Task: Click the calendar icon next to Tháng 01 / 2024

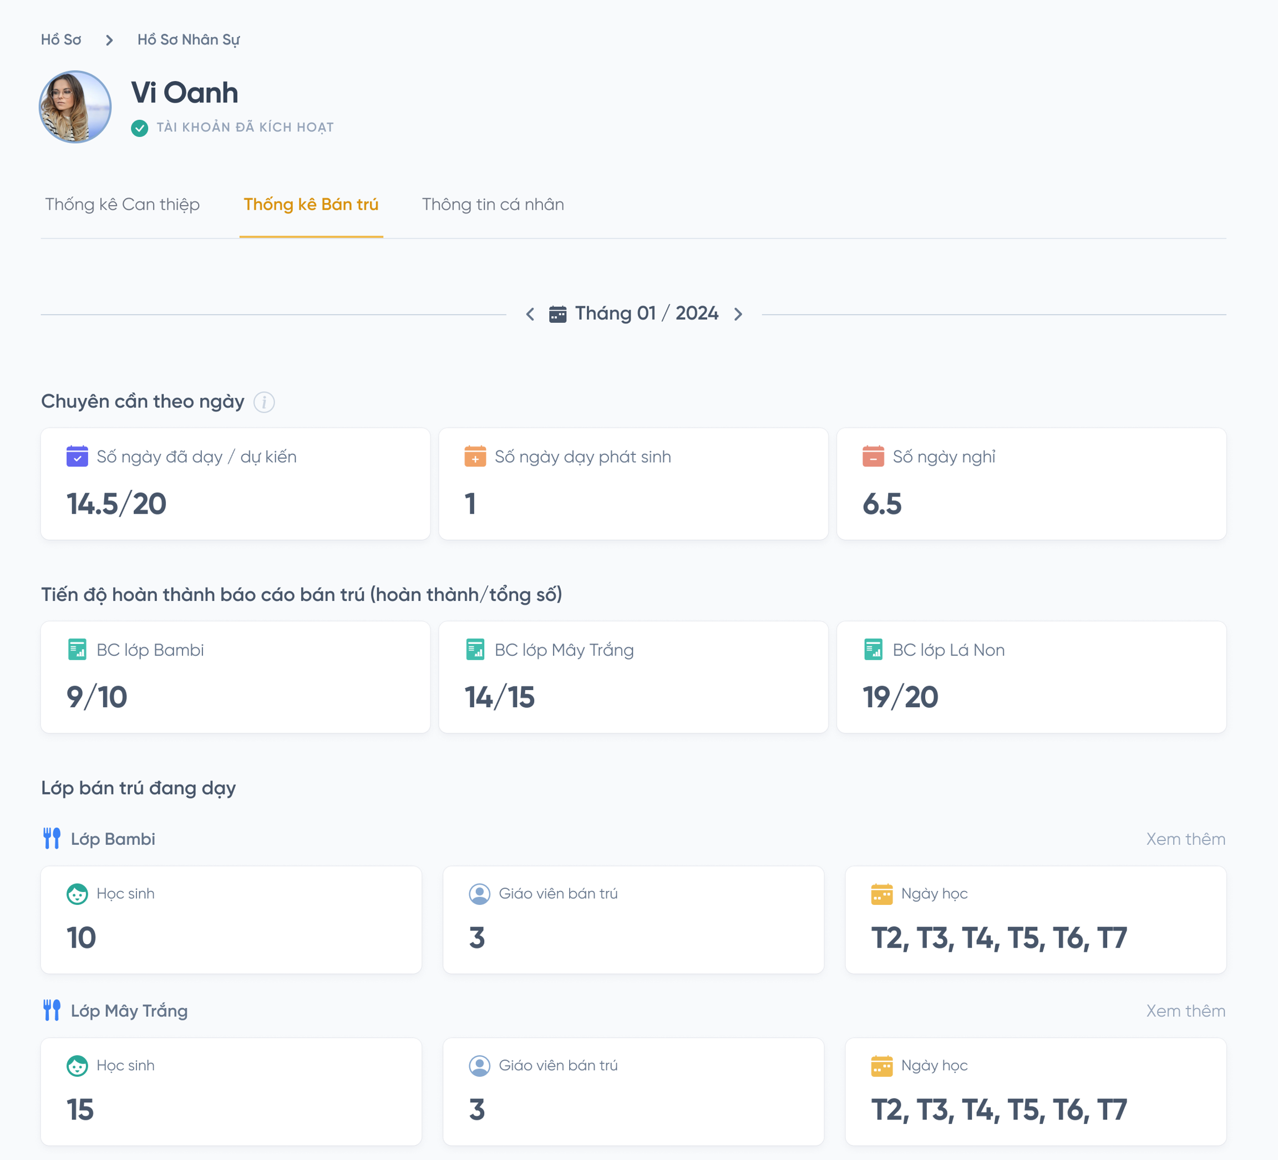Action: tap(557, 314)
